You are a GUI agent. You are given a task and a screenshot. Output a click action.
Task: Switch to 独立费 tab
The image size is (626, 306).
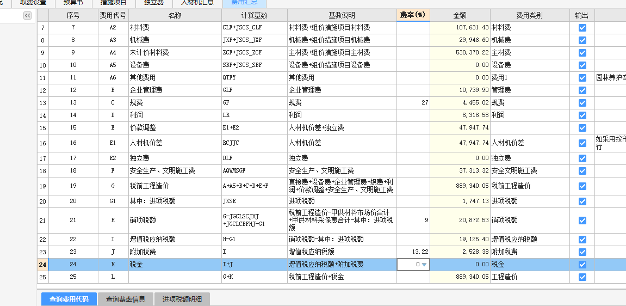(x=153, y=3)
